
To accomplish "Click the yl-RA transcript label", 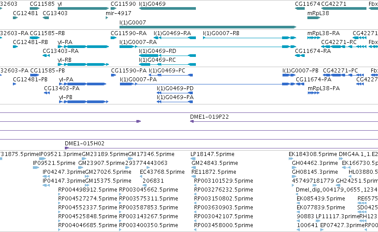I will [x=65, y=42].
